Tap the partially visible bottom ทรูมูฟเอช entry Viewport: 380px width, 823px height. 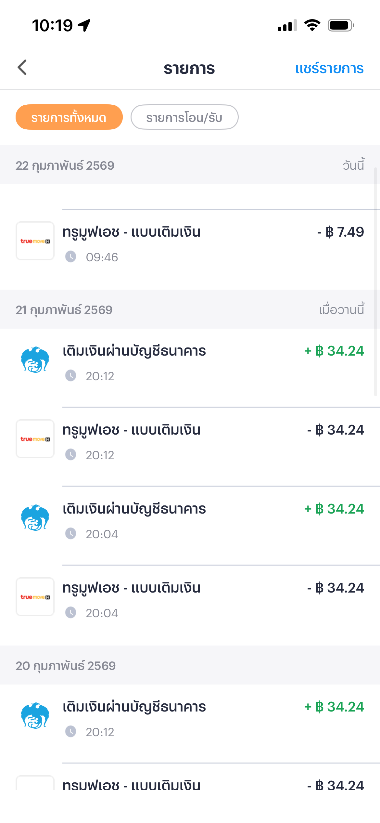[x=195, y=784]
